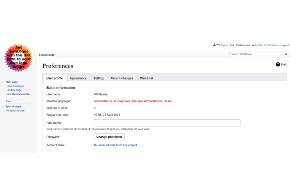The height and width of the screenshot is (194, 291).
Task: Open My account data from this project
Action: (115, 145)
